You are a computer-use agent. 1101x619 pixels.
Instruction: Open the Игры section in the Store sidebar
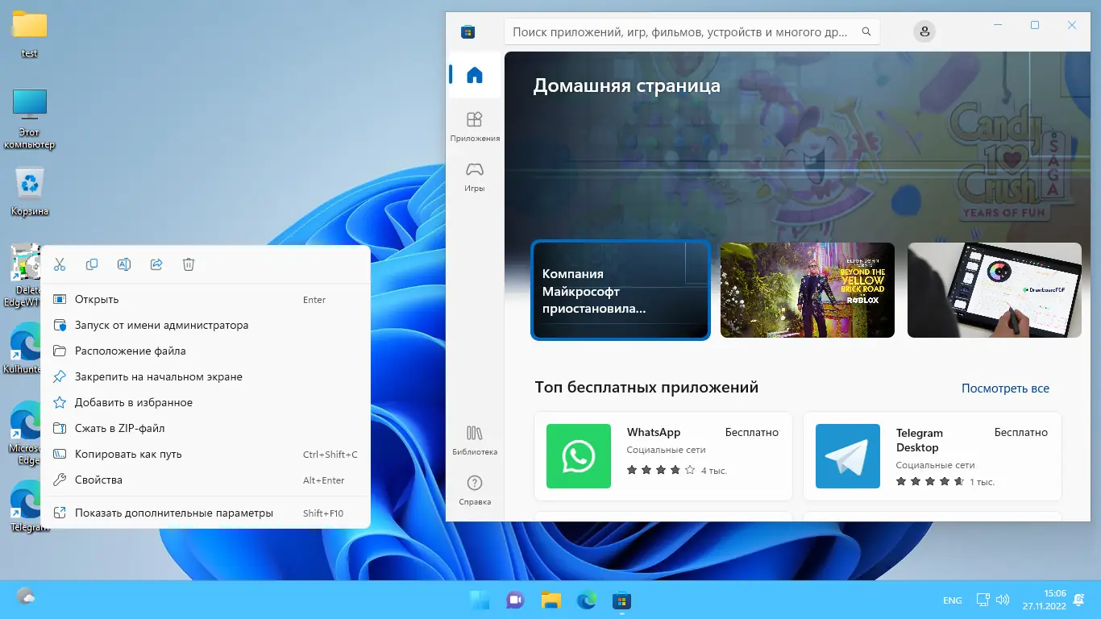[x=474, y=177]
